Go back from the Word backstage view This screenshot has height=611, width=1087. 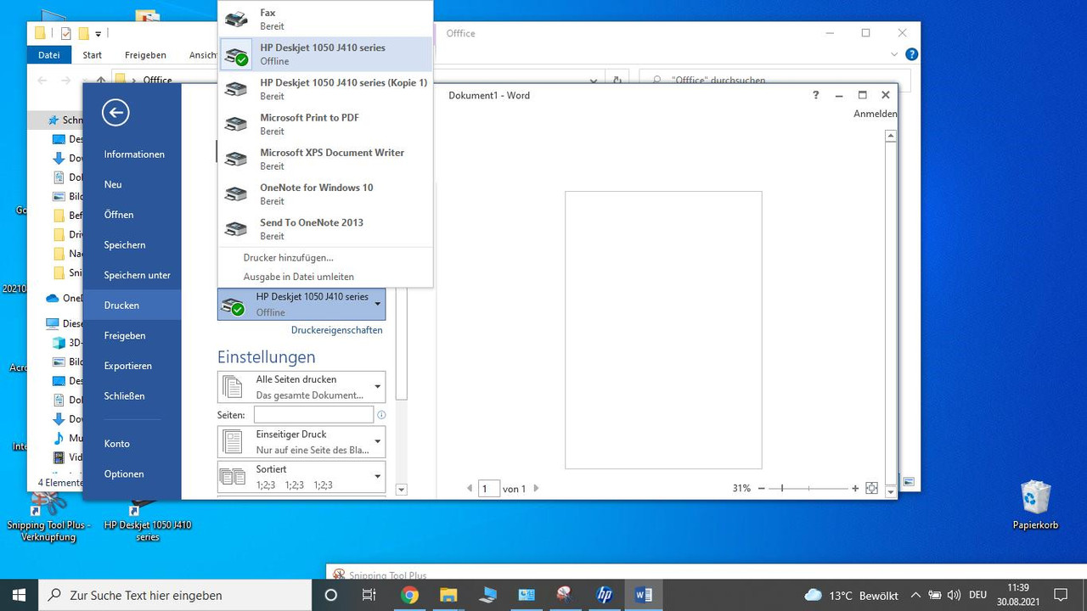(115, 112)
